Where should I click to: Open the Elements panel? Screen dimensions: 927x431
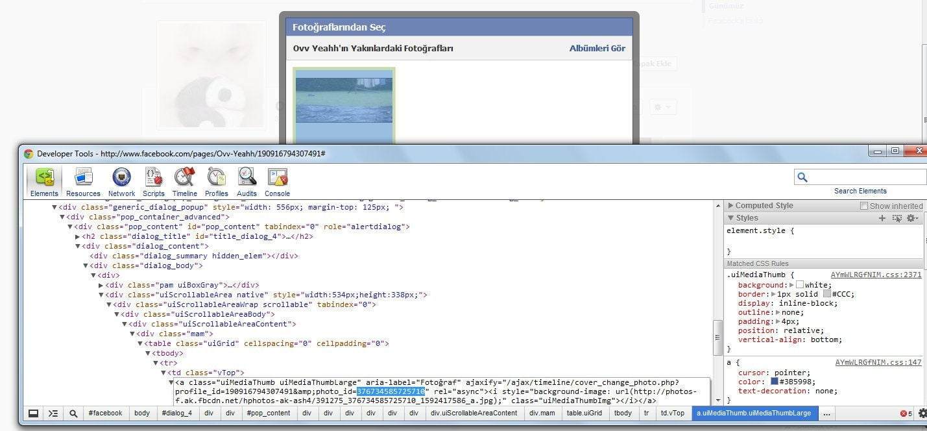[x=44, y=182]
